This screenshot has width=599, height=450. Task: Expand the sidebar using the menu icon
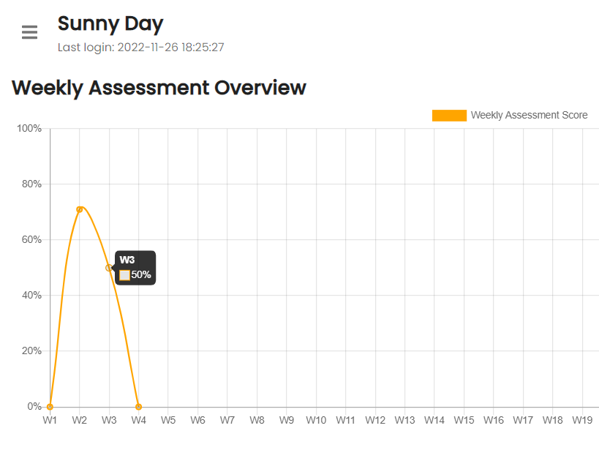29,32
